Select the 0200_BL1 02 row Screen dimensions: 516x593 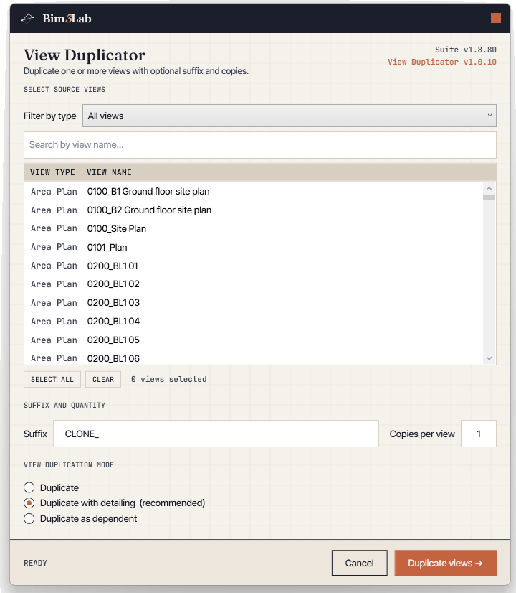tap(253, 284)
